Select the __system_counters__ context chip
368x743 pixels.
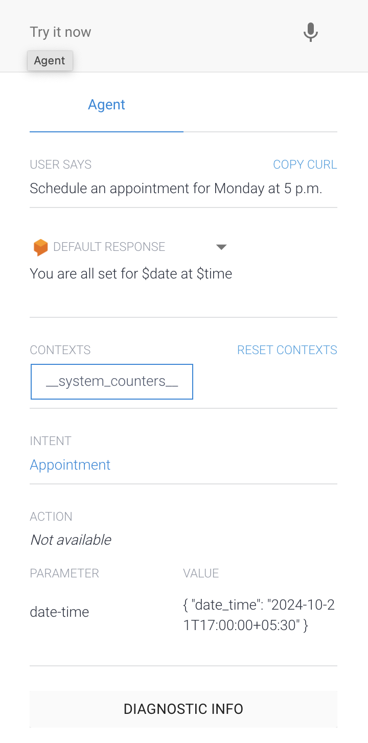[112, 382]
